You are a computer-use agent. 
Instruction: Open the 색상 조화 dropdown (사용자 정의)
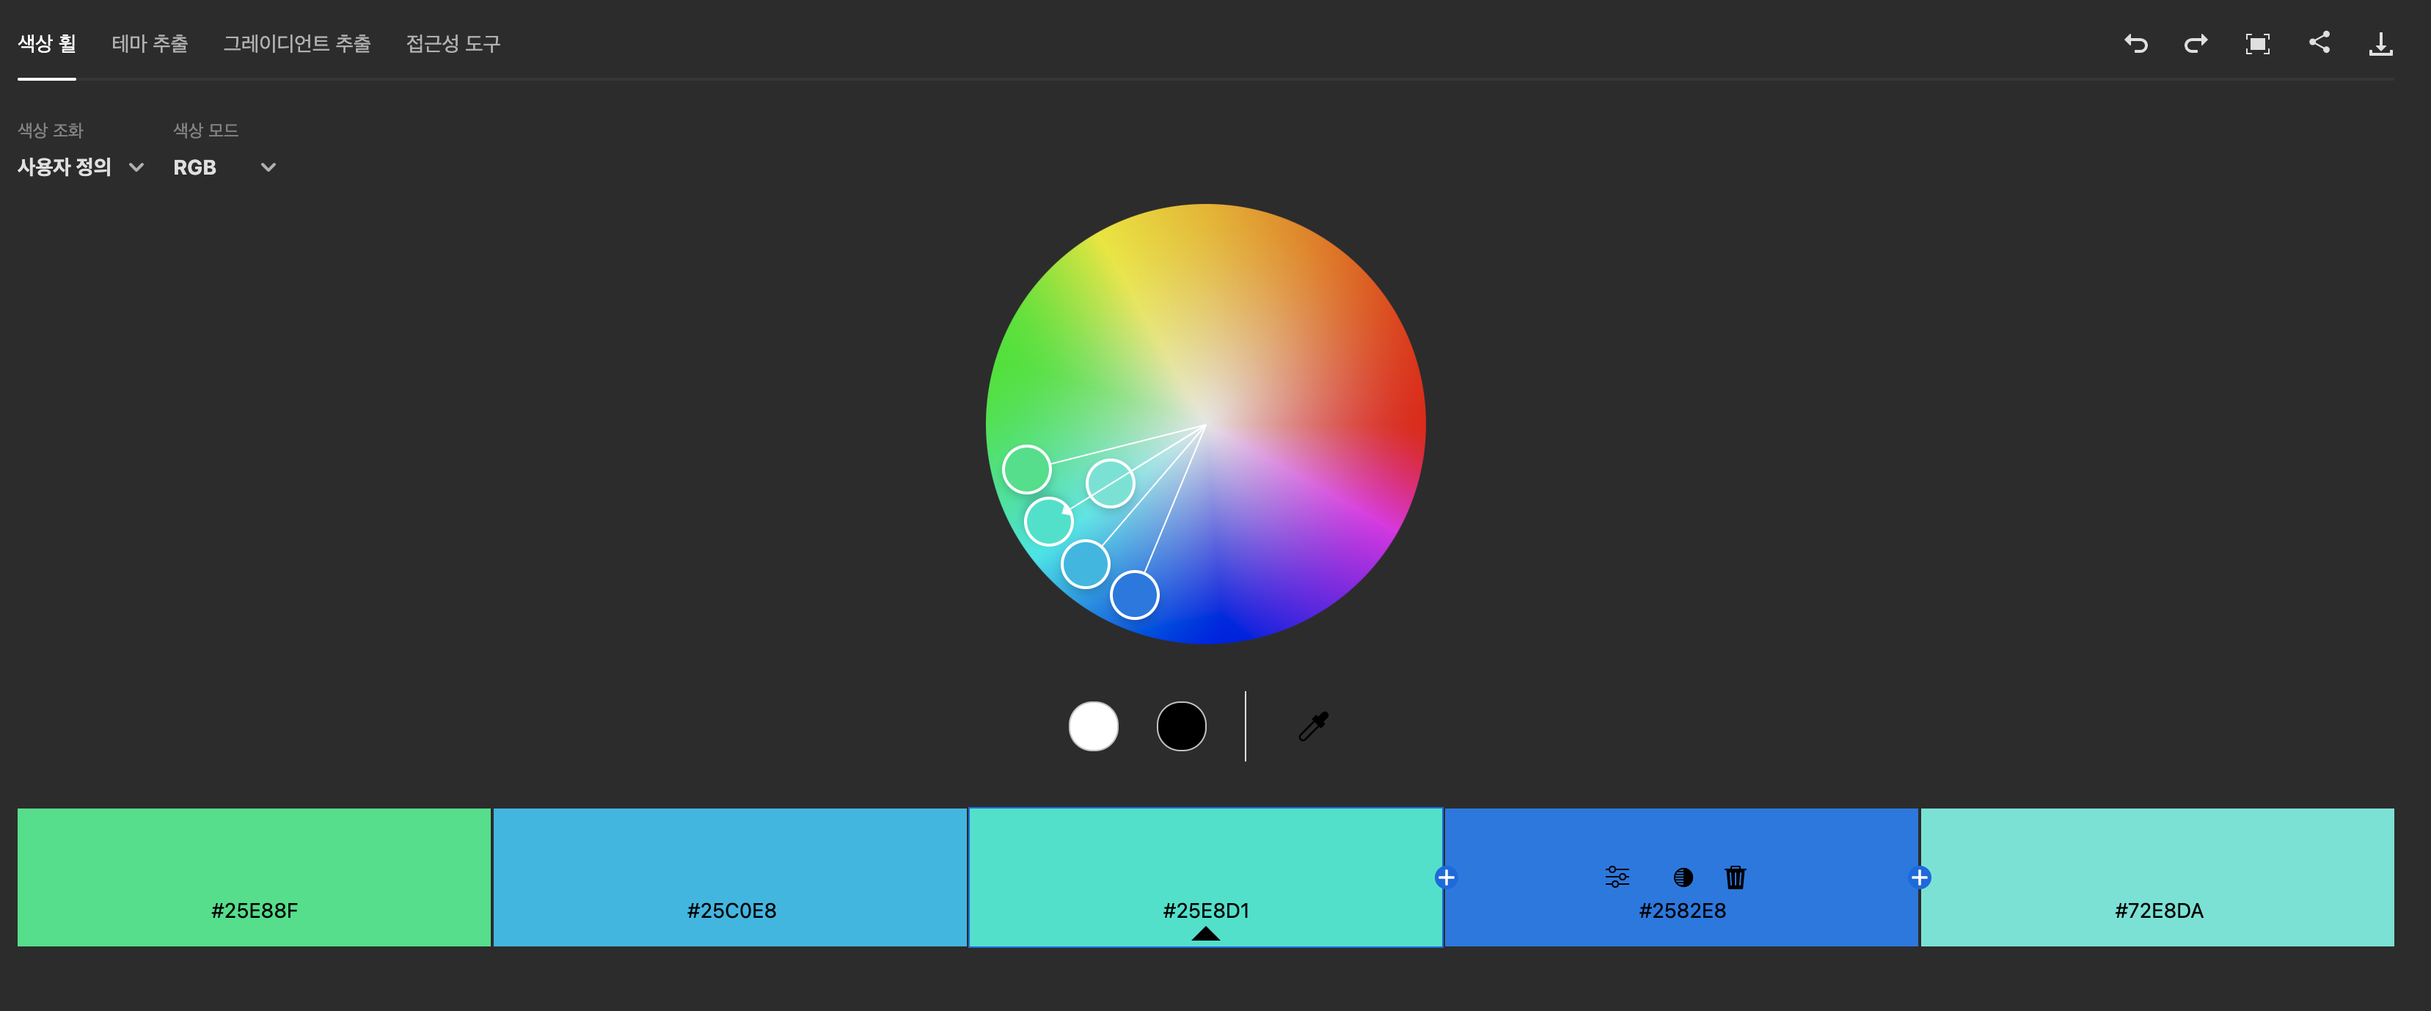point(80,167)
